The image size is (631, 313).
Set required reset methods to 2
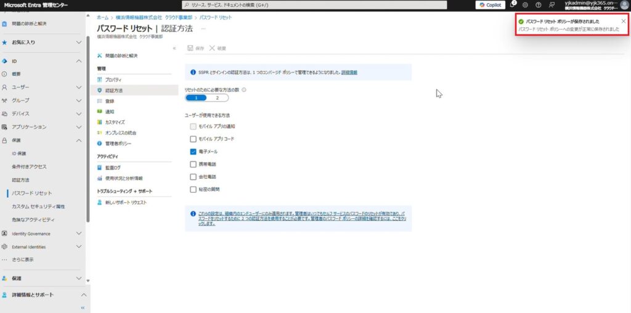(218, 98)
